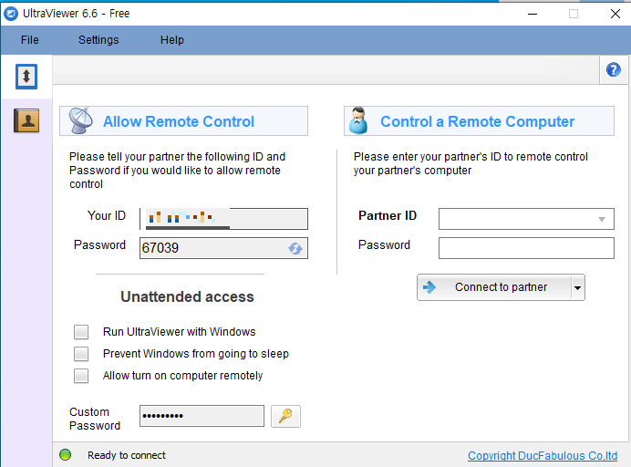Open the Connect to partner split-button arrow
This screenshot has height=467, width=631.
pos(577,287)
